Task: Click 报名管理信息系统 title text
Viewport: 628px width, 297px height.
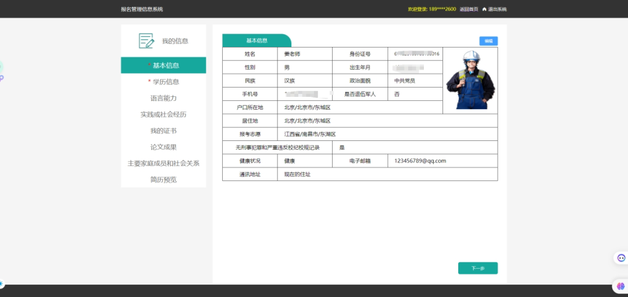Action: pyautogui.click(x=142, y=9)
